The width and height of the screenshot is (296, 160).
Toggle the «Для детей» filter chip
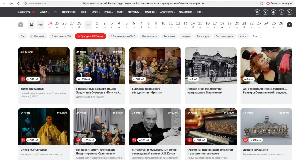38,36
